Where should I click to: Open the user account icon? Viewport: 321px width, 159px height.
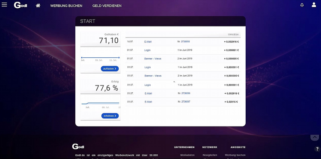(x=314, y=5)
